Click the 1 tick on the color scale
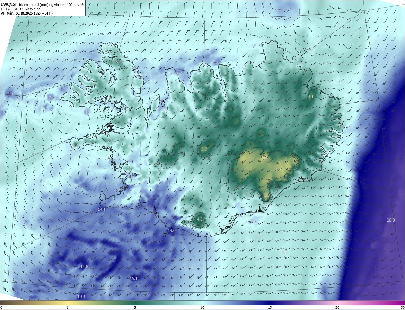 [68, 307]
